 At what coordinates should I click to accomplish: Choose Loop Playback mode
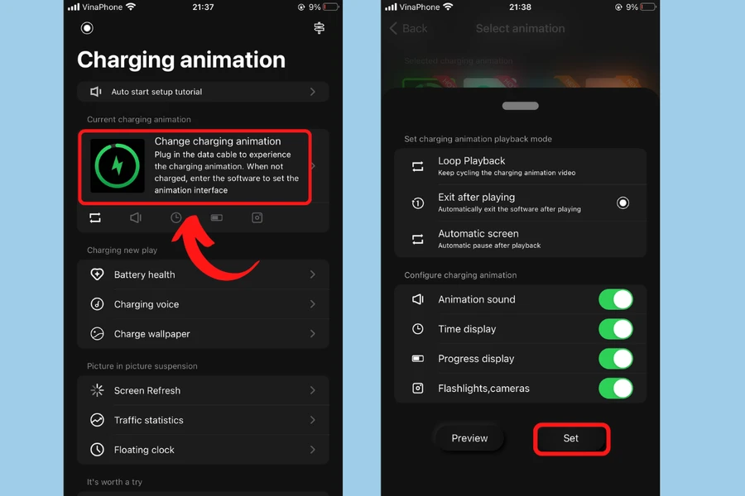coord(521,166)
